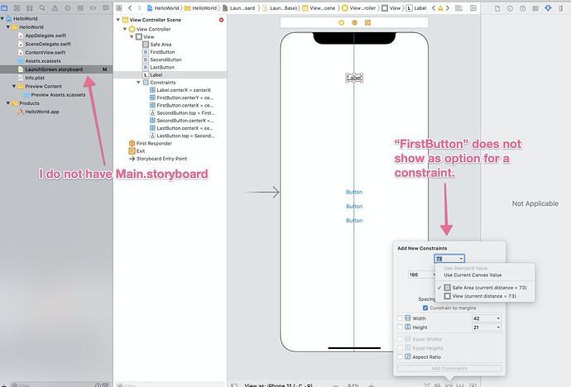Zoom in canvas with plus button
The image size is (571, 387).
[371, 385]
